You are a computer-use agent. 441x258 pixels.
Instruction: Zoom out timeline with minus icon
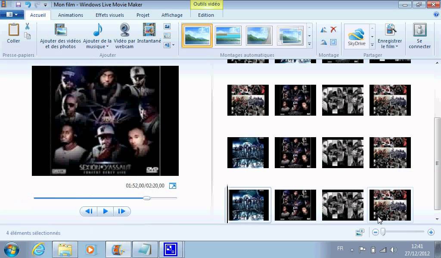(375, 232)
